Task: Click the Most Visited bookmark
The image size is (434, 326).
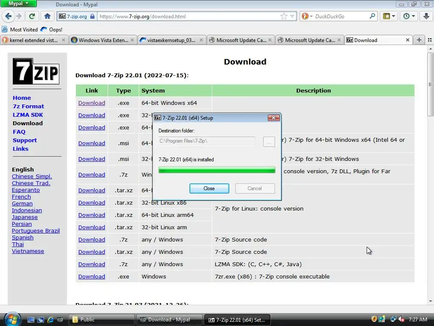Action: pyautogui.click(x=19, y=29)
